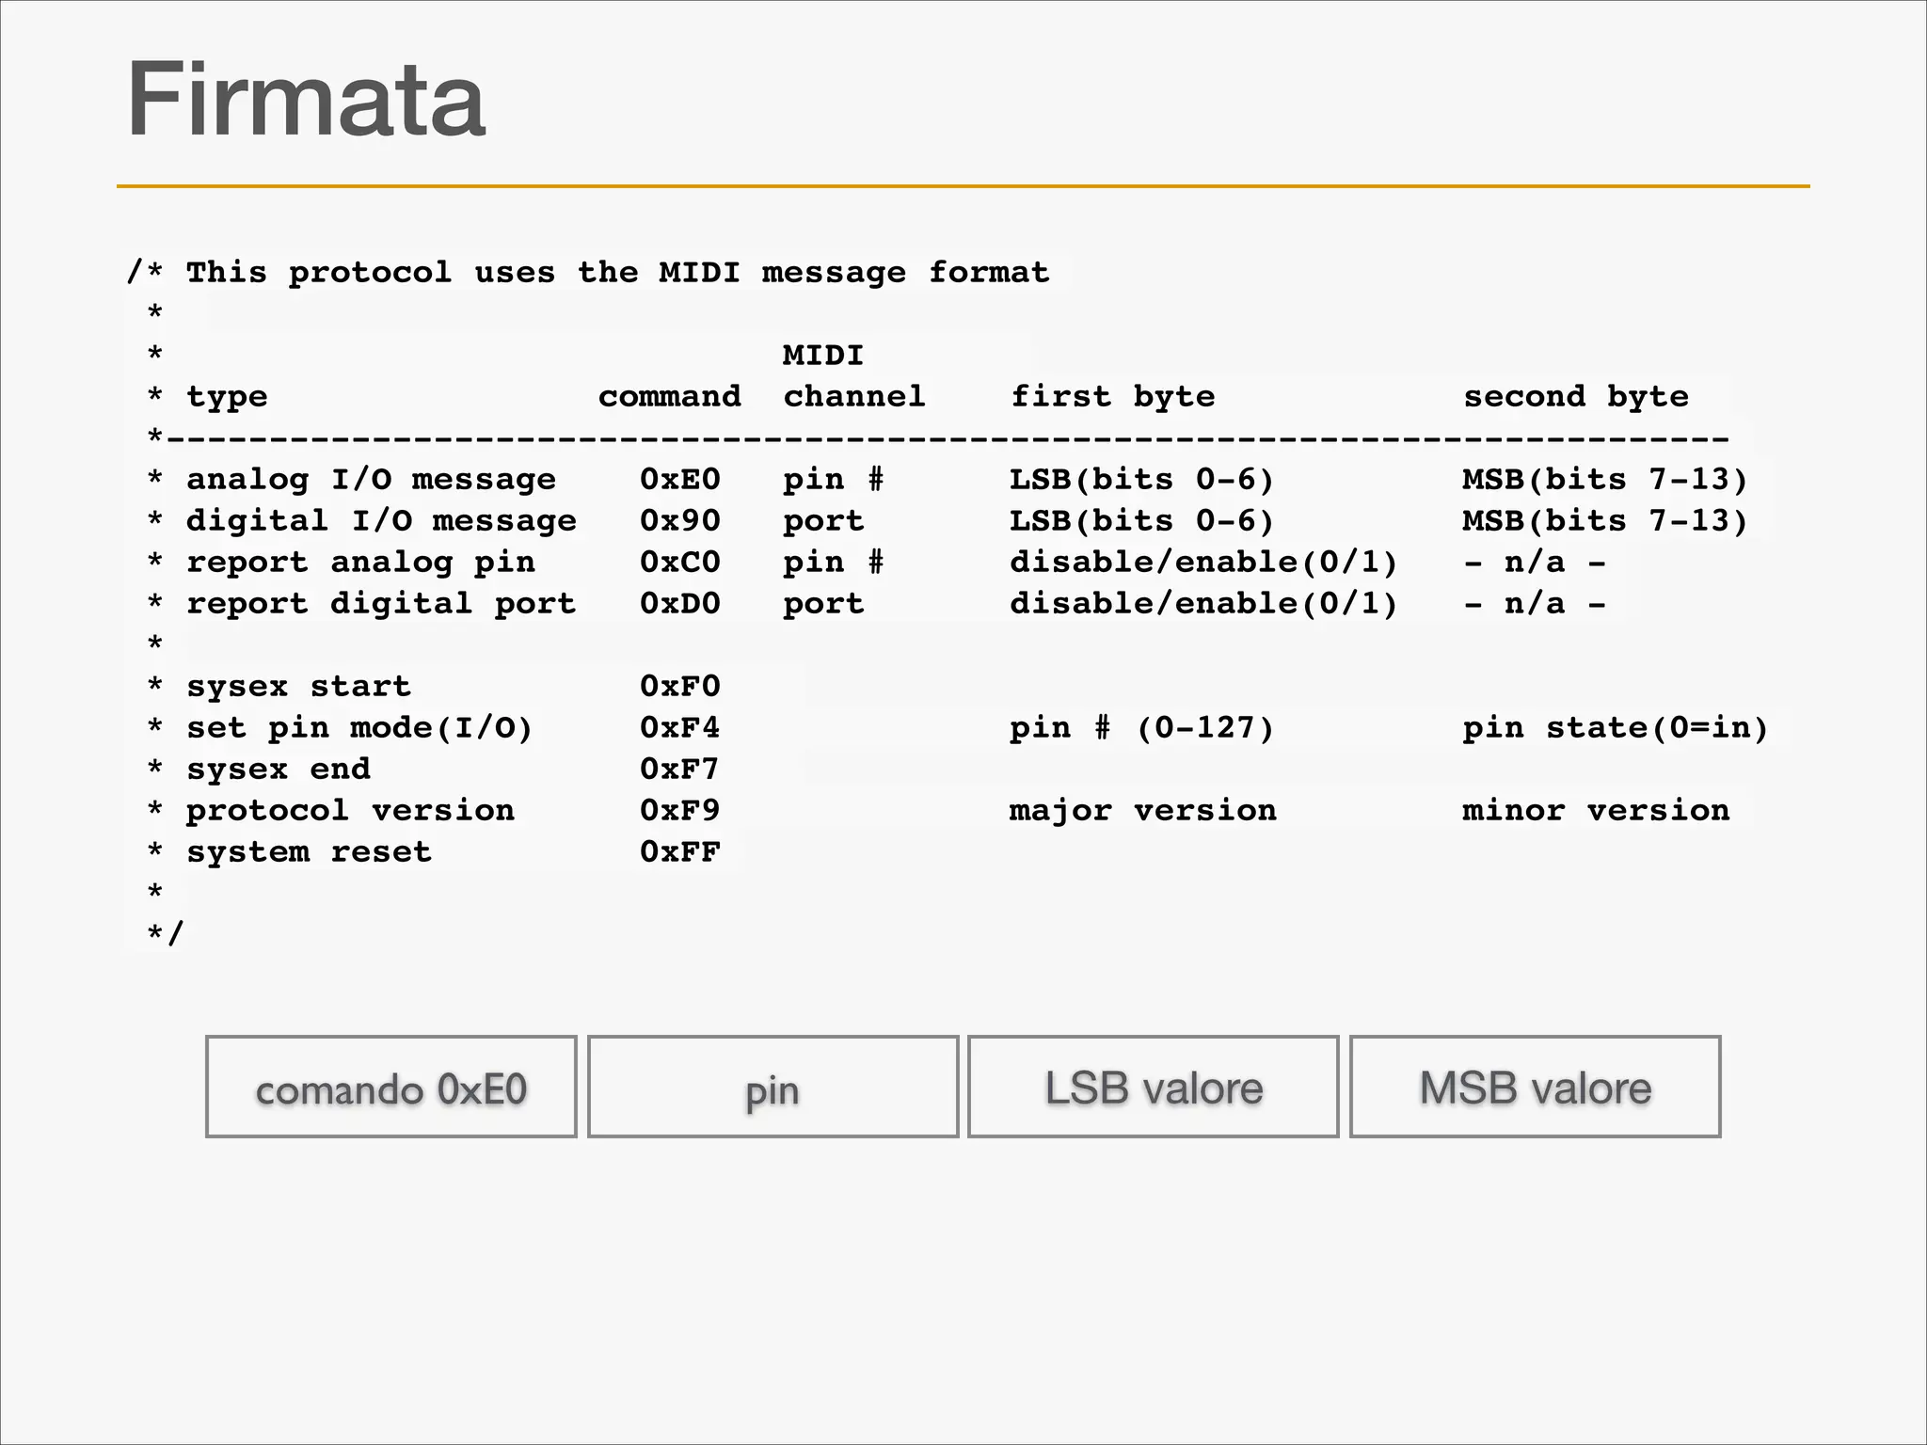This screenshot has height=1445, width=1927.
Task: Click 'port' in digital I/O message row
Action: [x=823, y=521]
